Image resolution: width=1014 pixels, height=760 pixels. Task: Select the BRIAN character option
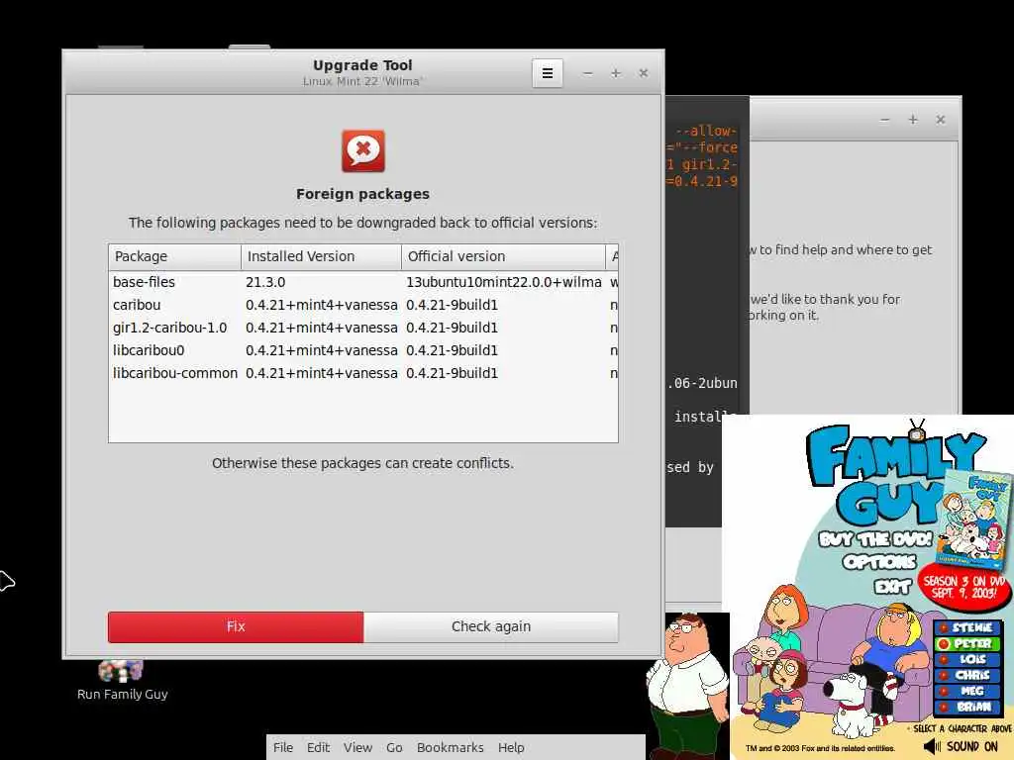pyautogui.click(x=968, y=707)
